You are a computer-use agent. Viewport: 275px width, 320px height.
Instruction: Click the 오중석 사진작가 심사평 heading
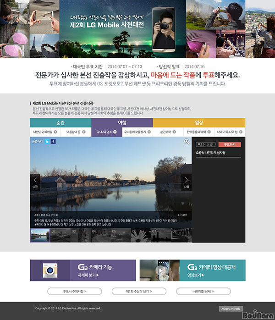[210, 153]
